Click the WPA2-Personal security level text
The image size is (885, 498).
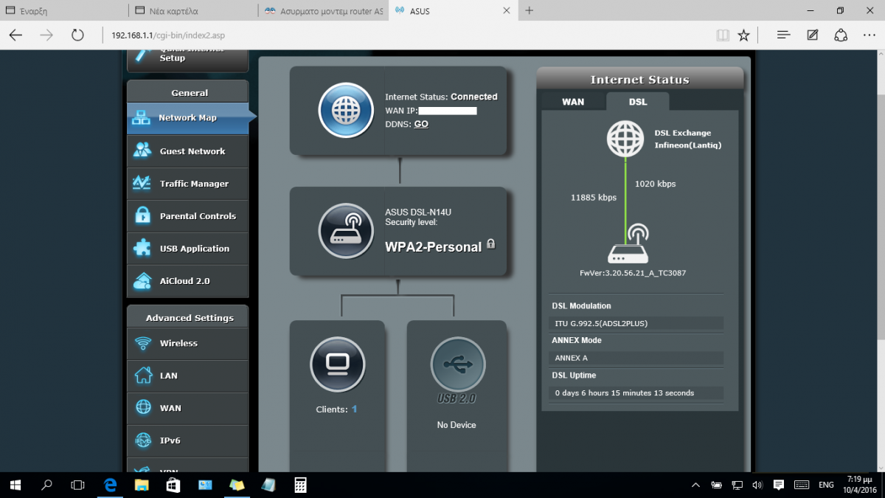pyautogui.click(x=434, y=247)
